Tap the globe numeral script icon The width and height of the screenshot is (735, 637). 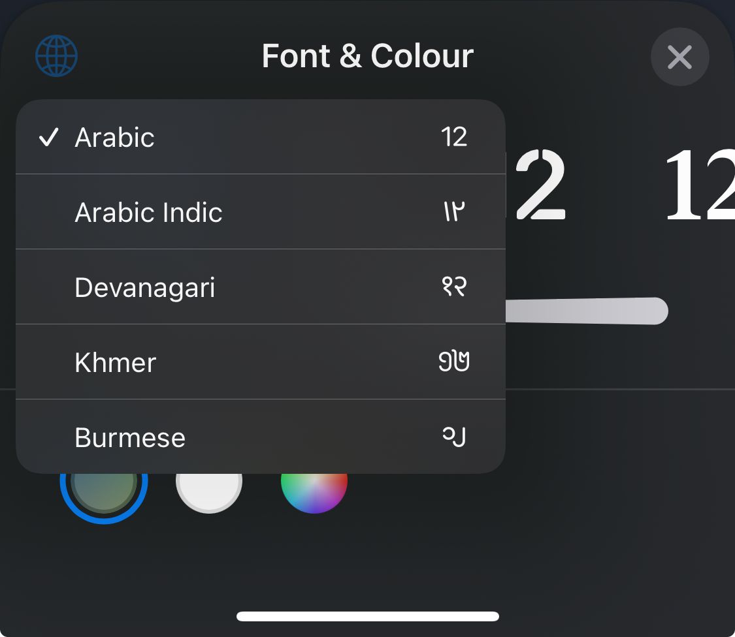point(57,55)
